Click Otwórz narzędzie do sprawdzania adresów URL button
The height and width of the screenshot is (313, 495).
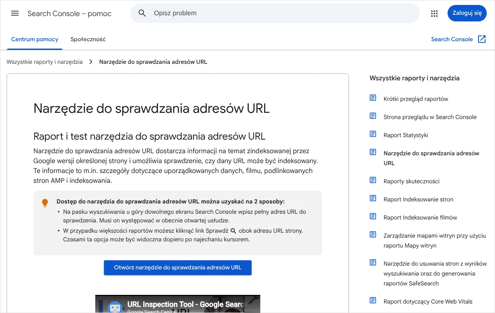[178, 268]
